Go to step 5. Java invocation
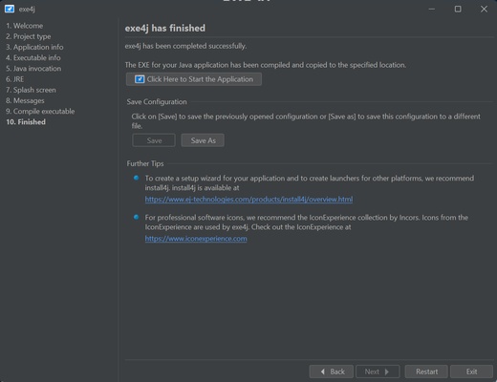The width and height of the screenshot is (497, 382). click(33, 69)
